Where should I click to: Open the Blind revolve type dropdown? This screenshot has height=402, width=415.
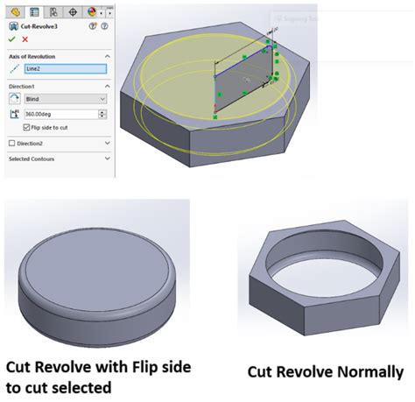tap(66, 99)
